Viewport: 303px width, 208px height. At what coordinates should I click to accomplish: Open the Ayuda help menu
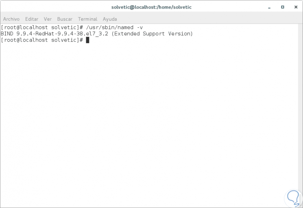pyautogui.click(x=110, y=19)
